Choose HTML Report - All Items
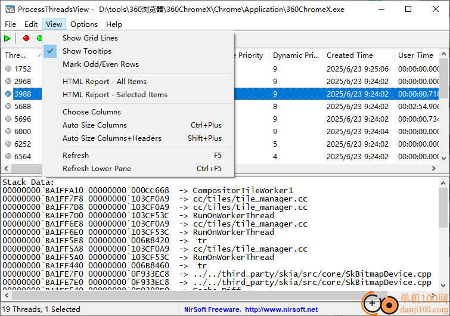The image size is (450, 316). point(138,82)
